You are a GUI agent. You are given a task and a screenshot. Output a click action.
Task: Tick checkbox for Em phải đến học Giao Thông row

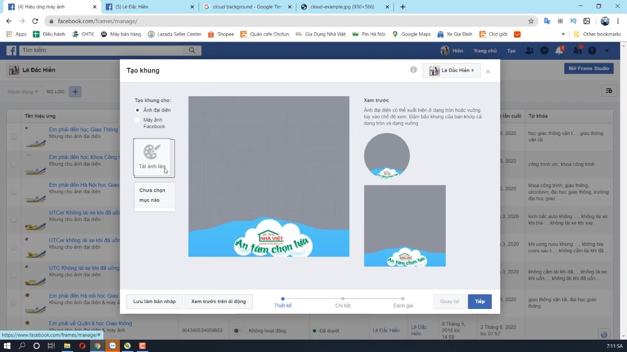coord(14,136)
